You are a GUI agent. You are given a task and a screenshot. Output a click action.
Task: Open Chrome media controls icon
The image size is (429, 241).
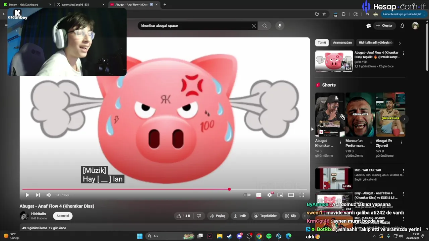[x=368, y=14]
